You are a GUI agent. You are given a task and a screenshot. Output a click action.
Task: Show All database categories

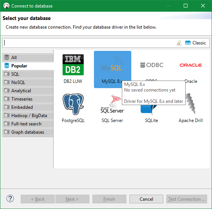(28, 58)
